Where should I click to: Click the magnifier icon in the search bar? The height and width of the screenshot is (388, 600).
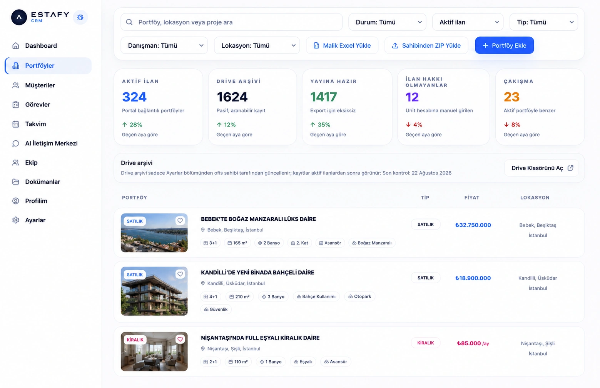coord(129,22)
